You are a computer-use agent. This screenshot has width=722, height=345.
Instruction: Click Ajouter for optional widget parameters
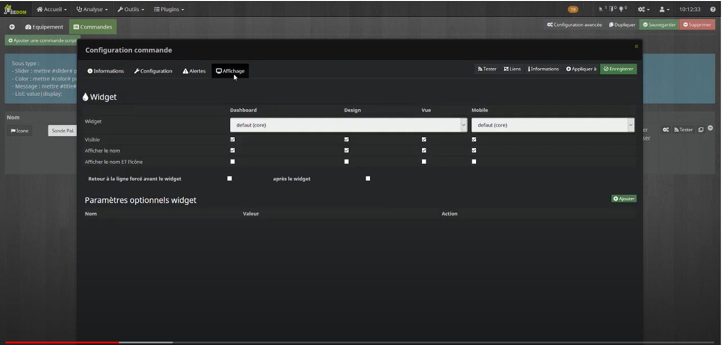point(624,199)
